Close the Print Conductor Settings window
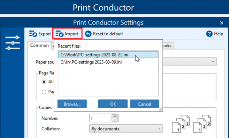 pos(222,23)
